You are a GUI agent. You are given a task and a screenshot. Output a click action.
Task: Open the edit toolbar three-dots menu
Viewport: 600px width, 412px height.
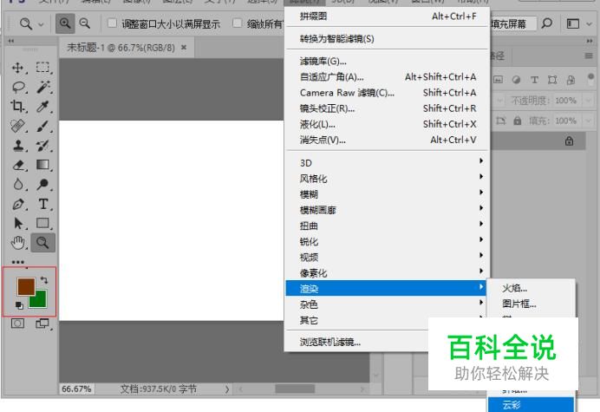tap(18, 262)
